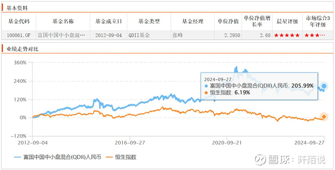Click the 2020-09-21 axis date label
335x170 pixels.
point(227,143)
